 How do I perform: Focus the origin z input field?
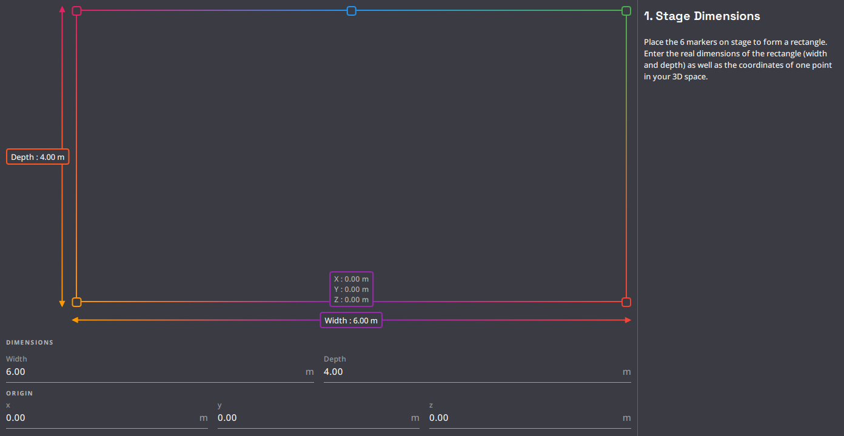click(530, 418)
